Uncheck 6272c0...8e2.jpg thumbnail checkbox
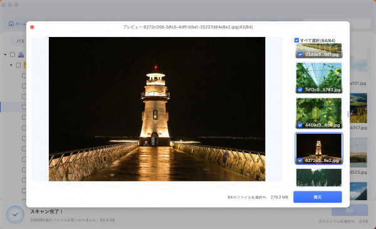Image resolution: width=376 pixels, height=229 pixels. [x=300, y=161]
